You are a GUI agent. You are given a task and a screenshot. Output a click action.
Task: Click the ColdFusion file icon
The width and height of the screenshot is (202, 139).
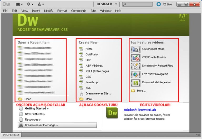[81, 55]
